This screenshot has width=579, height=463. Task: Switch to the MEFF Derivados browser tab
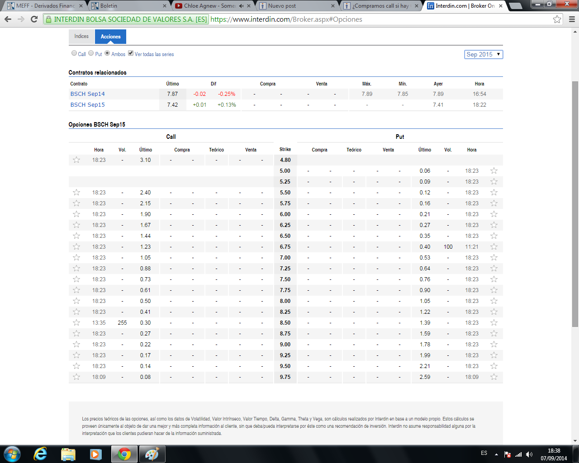[x=45, y=6]
